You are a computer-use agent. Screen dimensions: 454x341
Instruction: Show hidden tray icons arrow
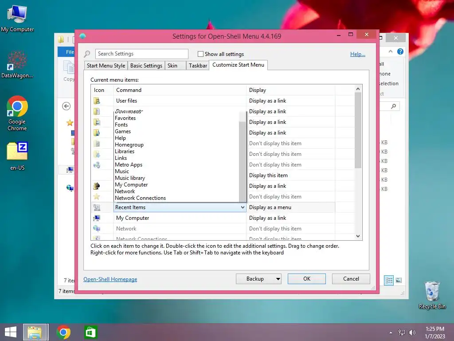(391, 333)
